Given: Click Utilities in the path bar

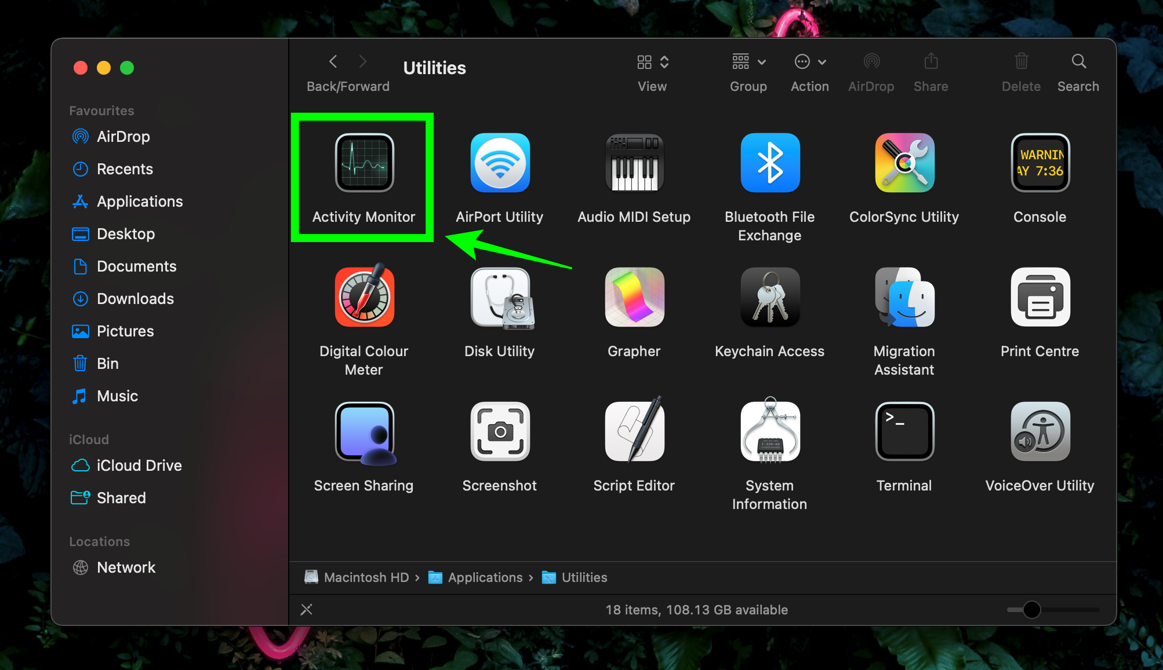Looking at the screenshot, I should pyautogui.click(x=575, y=577).
